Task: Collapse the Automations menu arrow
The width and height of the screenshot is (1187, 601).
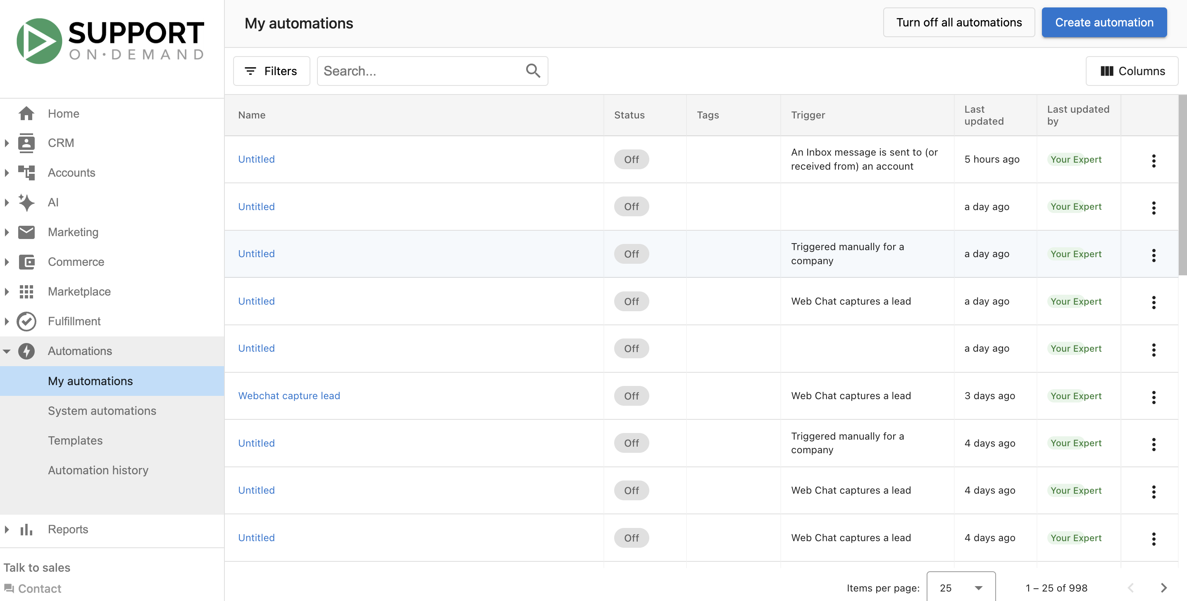Action: 7,351
